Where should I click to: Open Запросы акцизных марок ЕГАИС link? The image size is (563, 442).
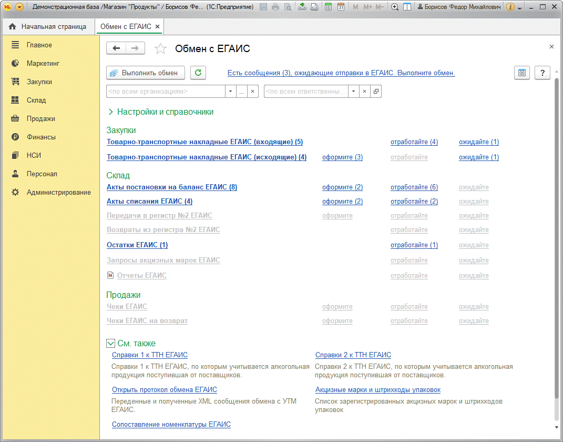coord(163,260)
